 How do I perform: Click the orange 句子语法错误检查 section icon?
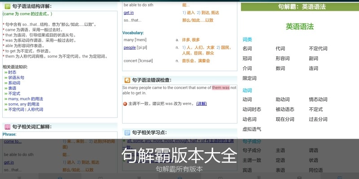[127, 80]
